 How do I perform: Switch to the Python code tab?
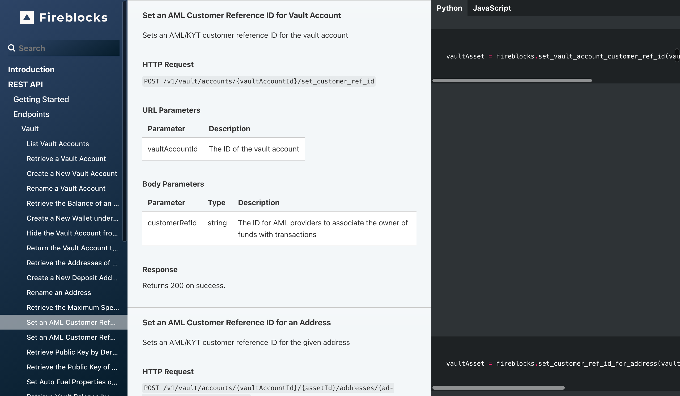point(449,8)
